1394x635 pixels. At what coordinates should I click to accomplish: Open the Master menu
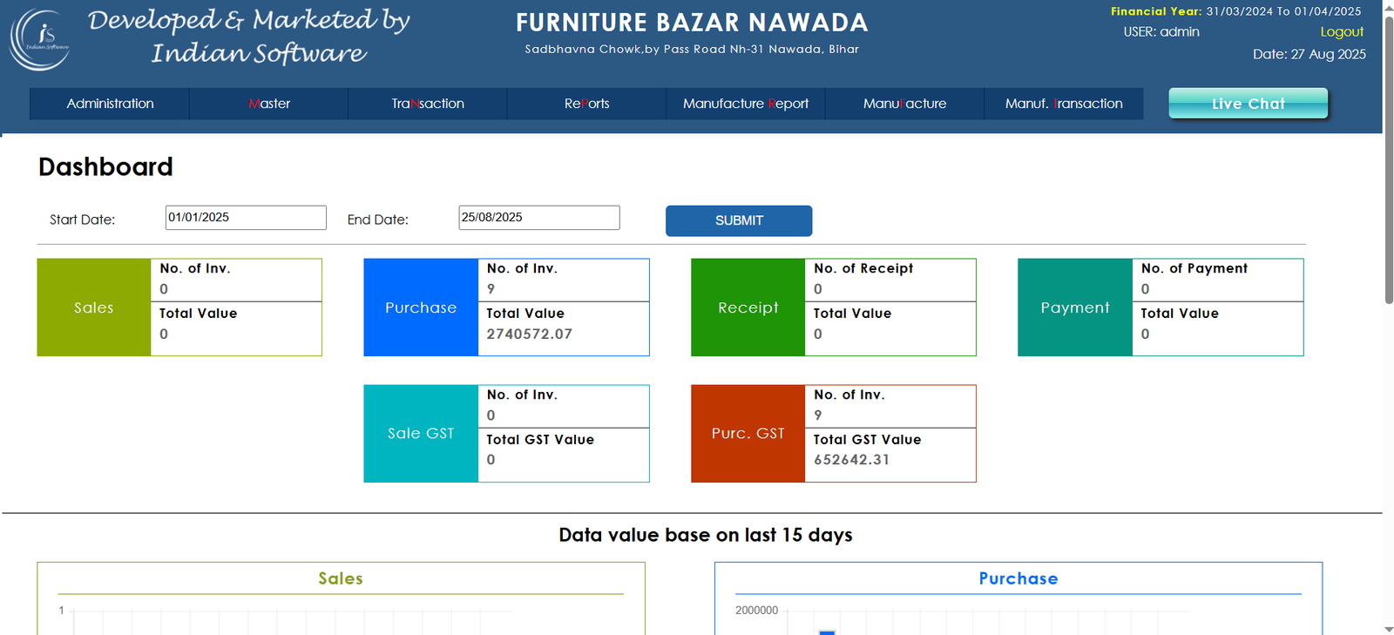[x=269, y=104]
